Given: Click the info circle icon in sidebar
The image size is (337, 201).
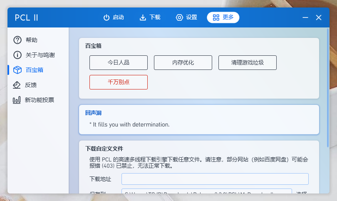Looking at the screenshot, I should pos(17,55).
